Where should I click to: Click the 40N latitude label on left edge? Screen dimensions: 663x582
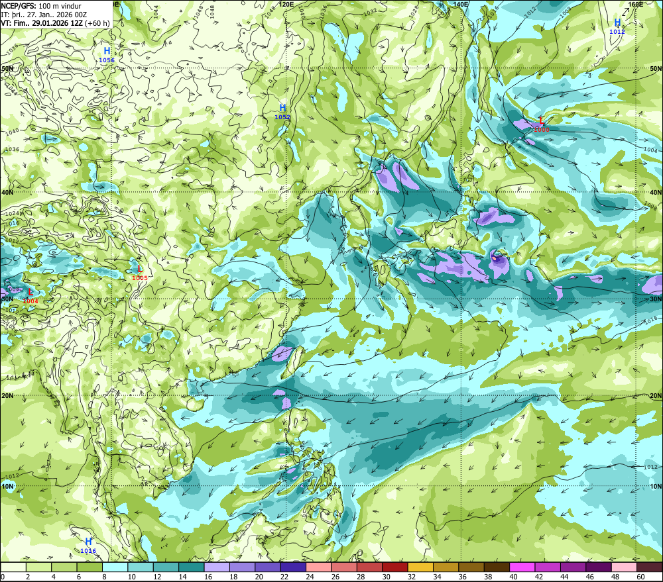pyautogui.click(x=7, y=192)
